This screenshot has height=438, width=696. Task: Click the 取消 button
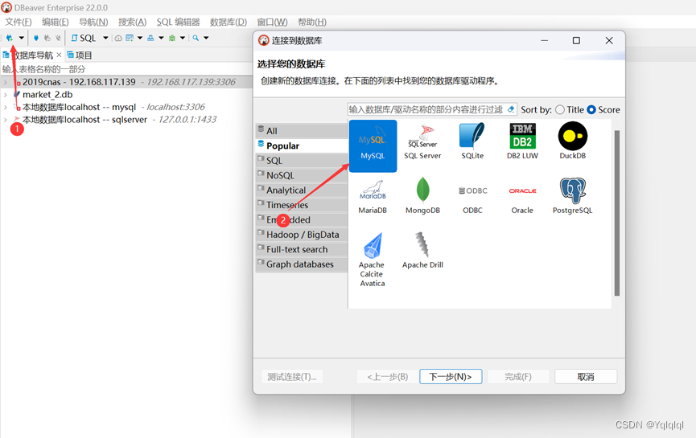[x=586, y=376]
